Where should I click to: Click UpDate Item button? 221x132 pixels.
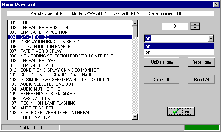[162, 62]
